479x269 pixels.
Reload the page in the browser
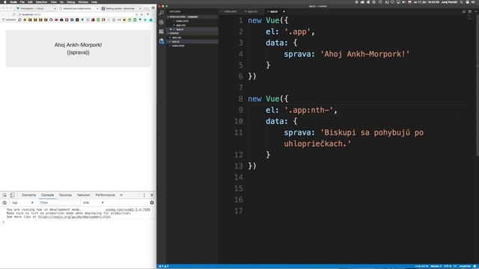point(13,15)
